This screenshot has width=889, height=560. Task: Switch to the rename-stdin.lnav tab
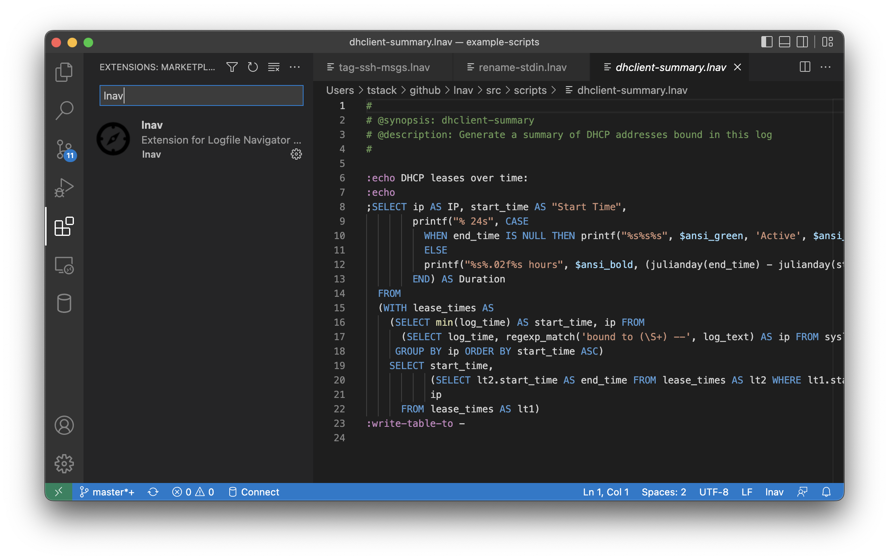[522, 67]
